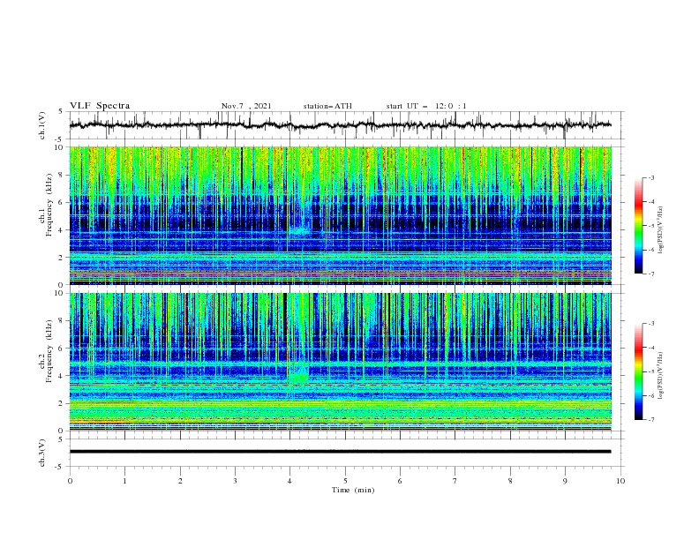Screen dimensions: 699x540
Task: Click the 4 kHz burst near minute 4 in ch.1 spectrogram
Action: 300,230
